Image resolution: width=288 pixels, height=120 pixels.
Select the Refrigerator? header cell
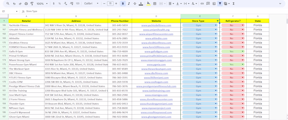click(x=233, y=21)
